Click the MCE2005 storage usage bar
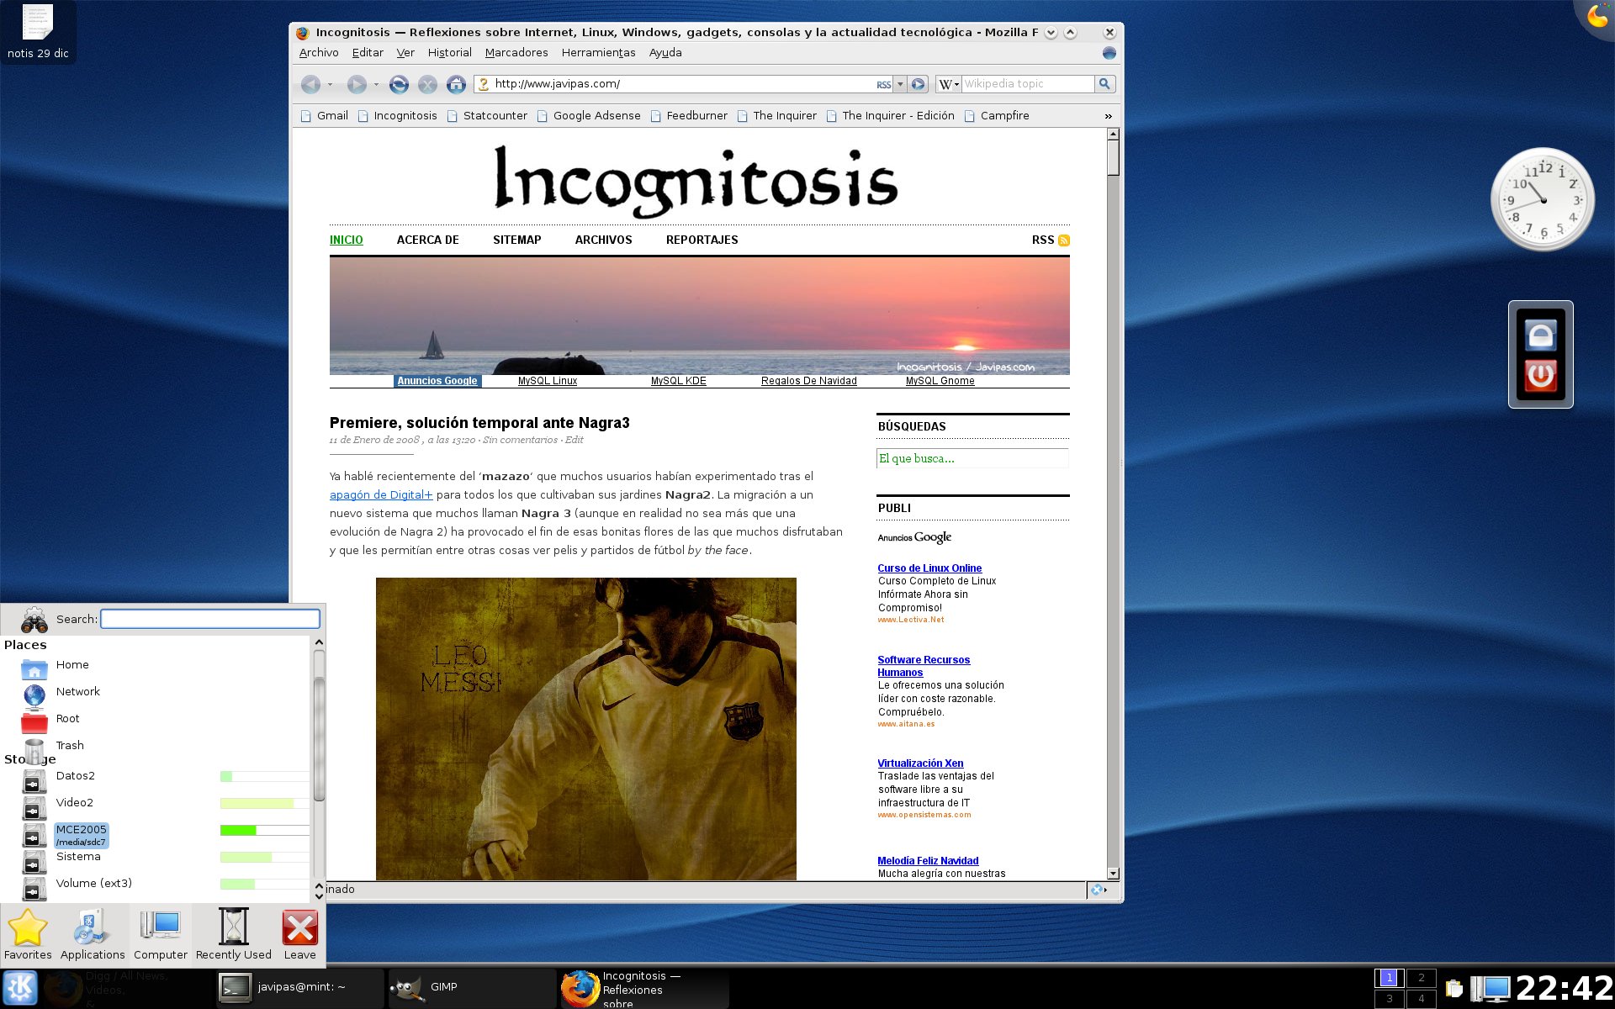The width and height of the screenshot is (1615, 1009). pos(264,831)
